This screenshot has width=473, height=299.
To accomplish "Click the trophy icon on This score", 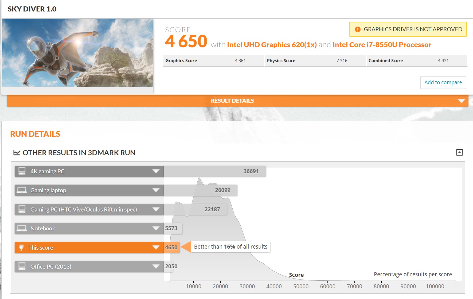I will click(x=21, y=248).
